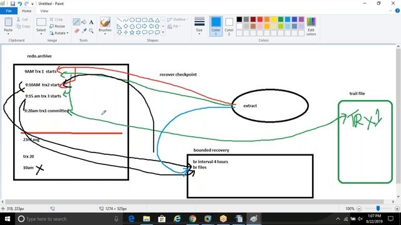Choose the Line shape
The image size is (401, 225).
tap(120, 20)
